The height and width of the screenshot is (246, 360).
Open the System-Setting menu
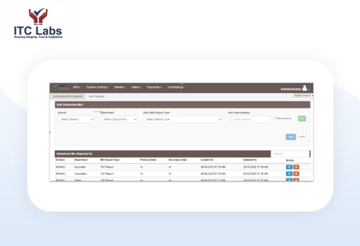click(97, 87)
